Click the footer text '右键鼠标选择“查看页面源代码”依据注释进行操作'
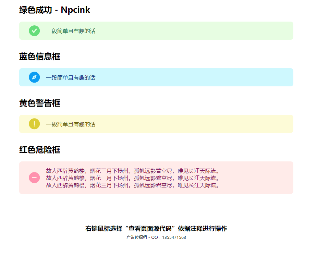 [156, 229]
